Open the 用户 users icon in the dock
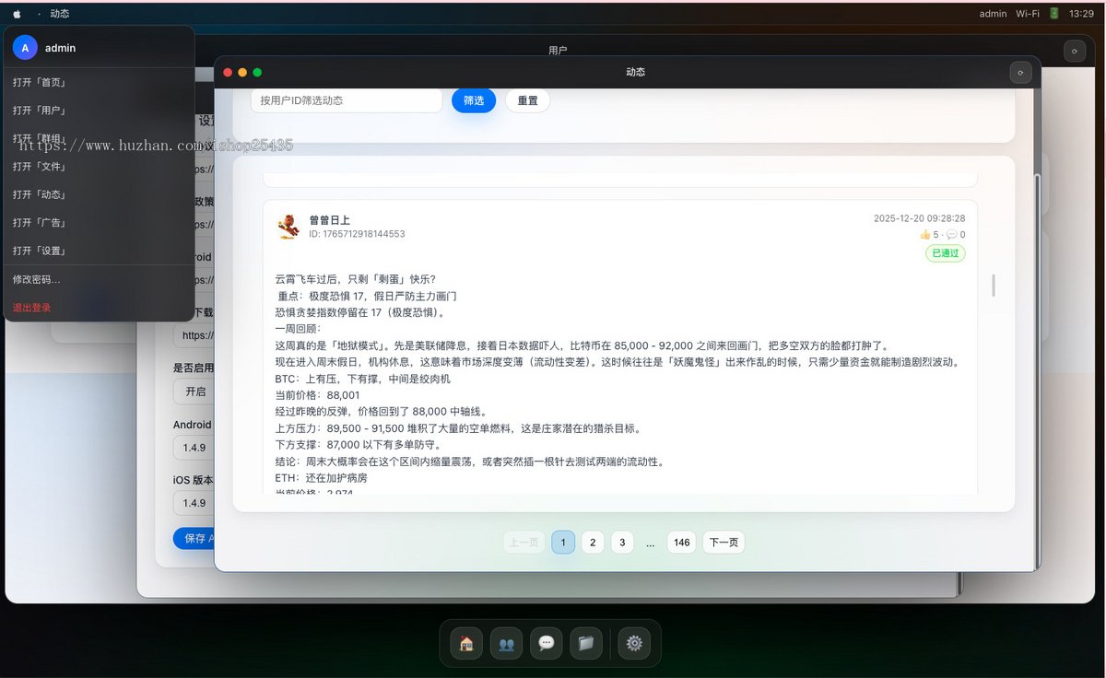Image resolution: width=1106 pixels, height=678 pixels. point(505,643)
